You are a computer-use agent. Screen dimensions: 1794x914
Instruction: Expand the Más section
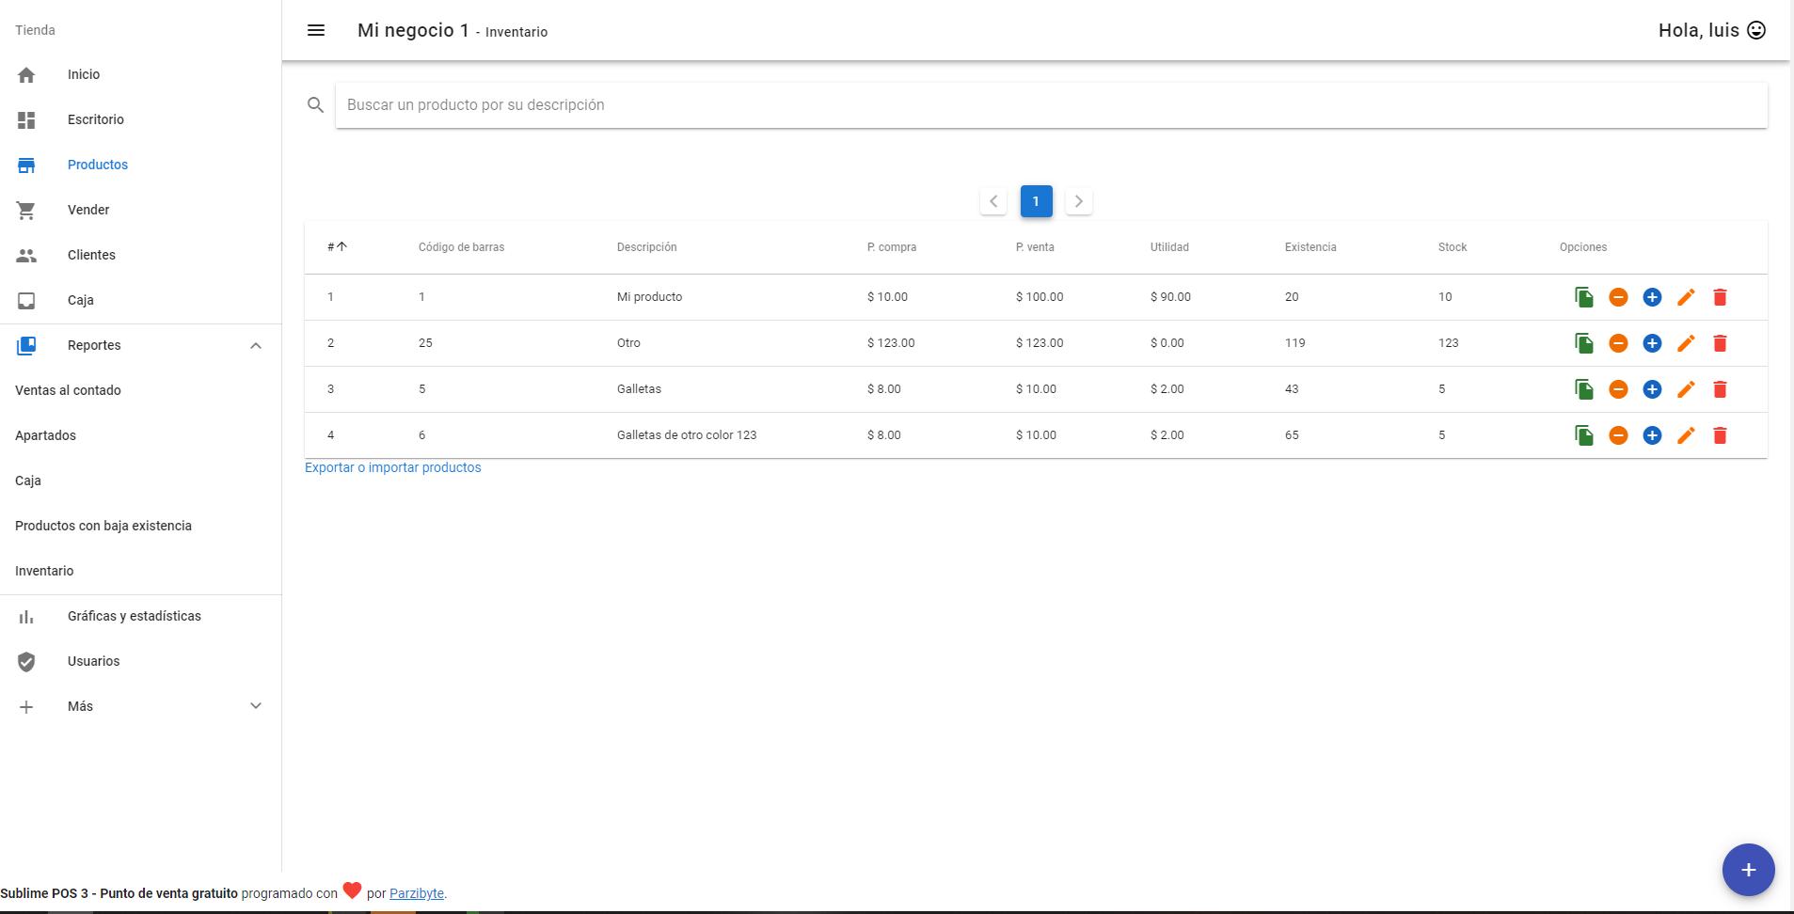pyautogui.click(x=255, y=706)
